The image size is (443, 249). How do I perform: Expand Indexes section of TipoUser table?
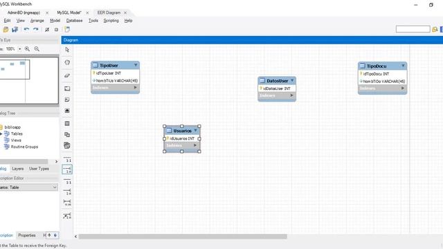[x=136, y=88]
